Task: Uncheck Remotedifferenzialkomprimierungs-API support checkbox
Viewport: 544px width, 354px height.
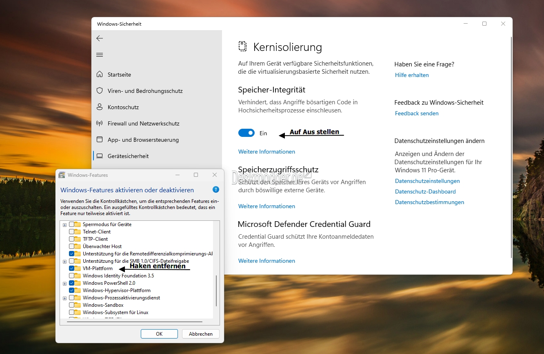Action: 72,254
